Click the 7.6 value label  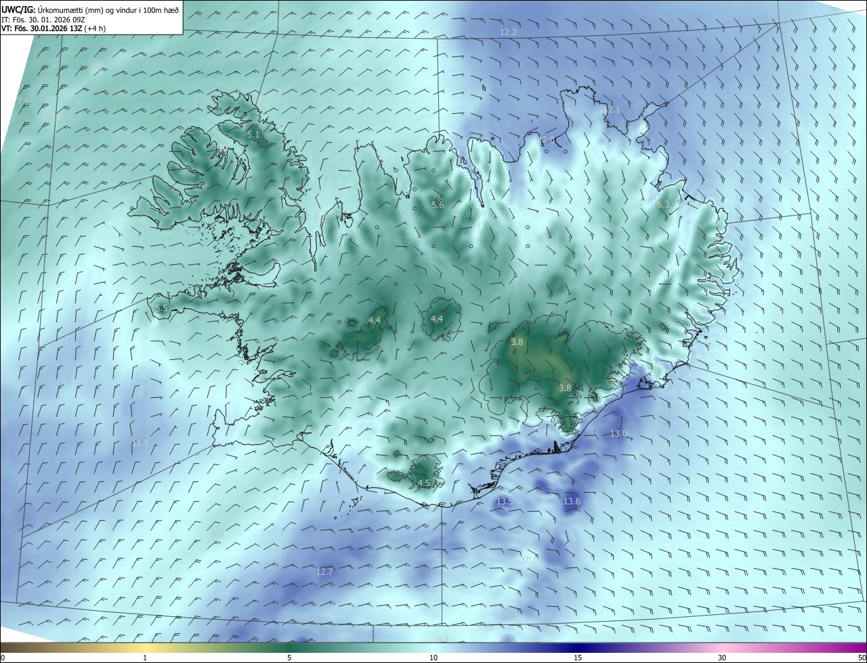coord(24,102)
